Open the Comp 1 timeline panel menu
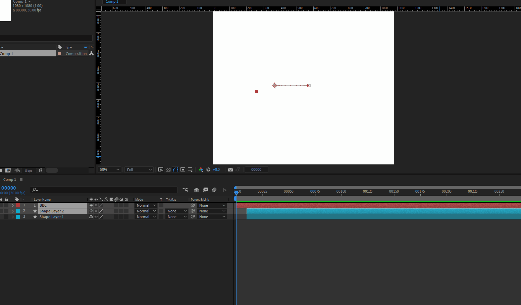This screenshot has width=521, height=305. pos(21,180)
